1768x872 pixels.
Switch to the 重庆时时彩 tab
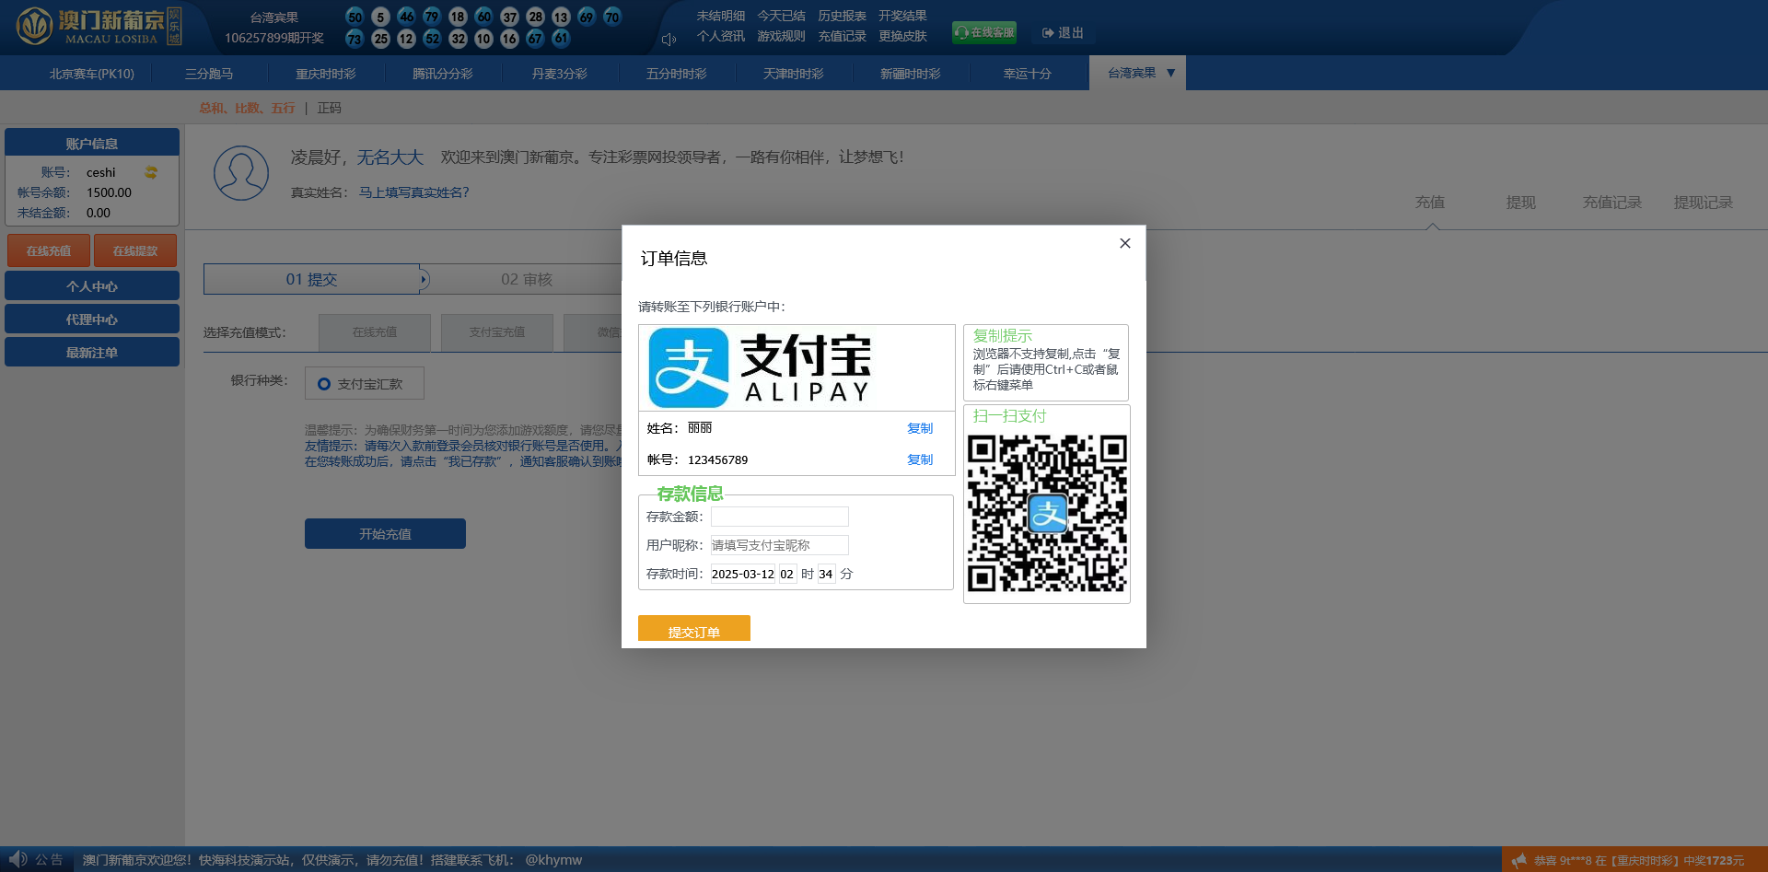pos(325,72)
